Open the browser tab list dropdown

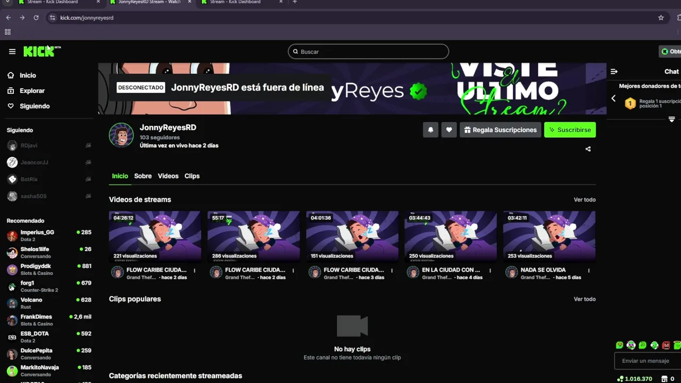7,2
